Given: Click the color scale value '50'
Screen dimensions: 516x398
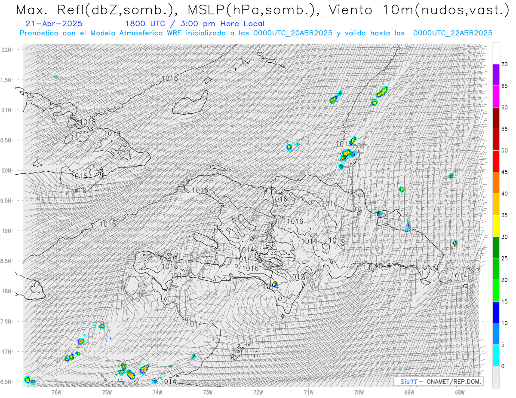Looking at the screenshot, I should coord(504,151).
